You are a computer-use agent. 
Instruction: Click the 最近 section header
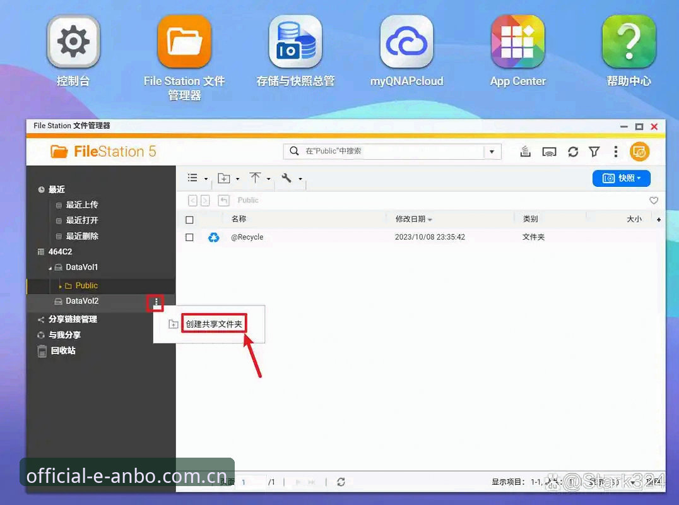57,189
